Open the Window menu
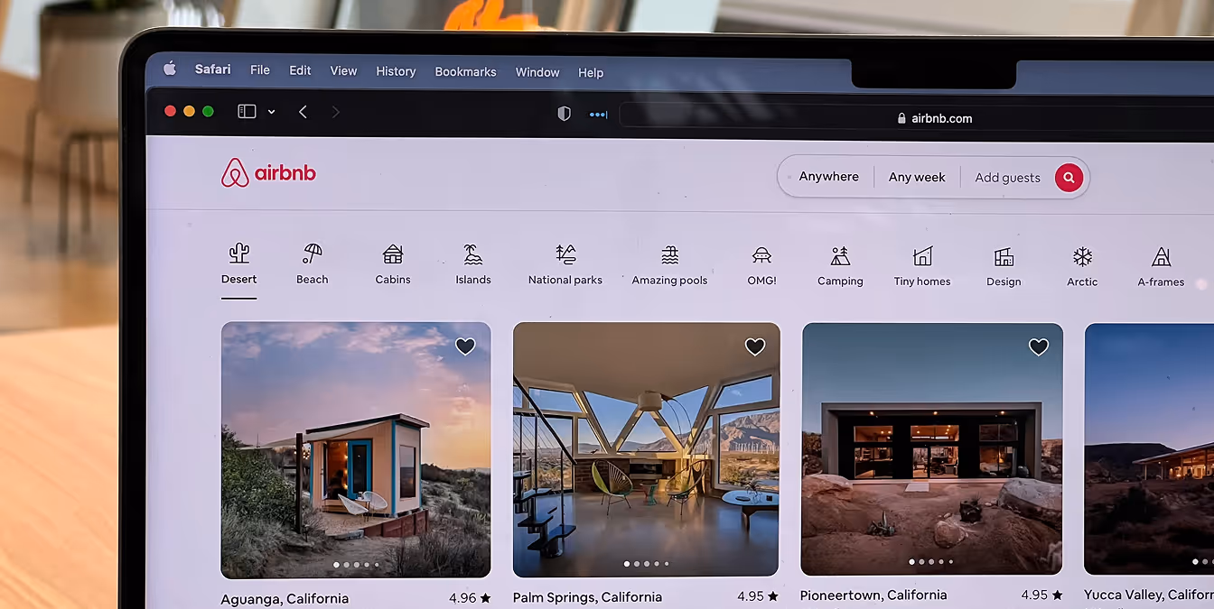 [x=537, y=72]
